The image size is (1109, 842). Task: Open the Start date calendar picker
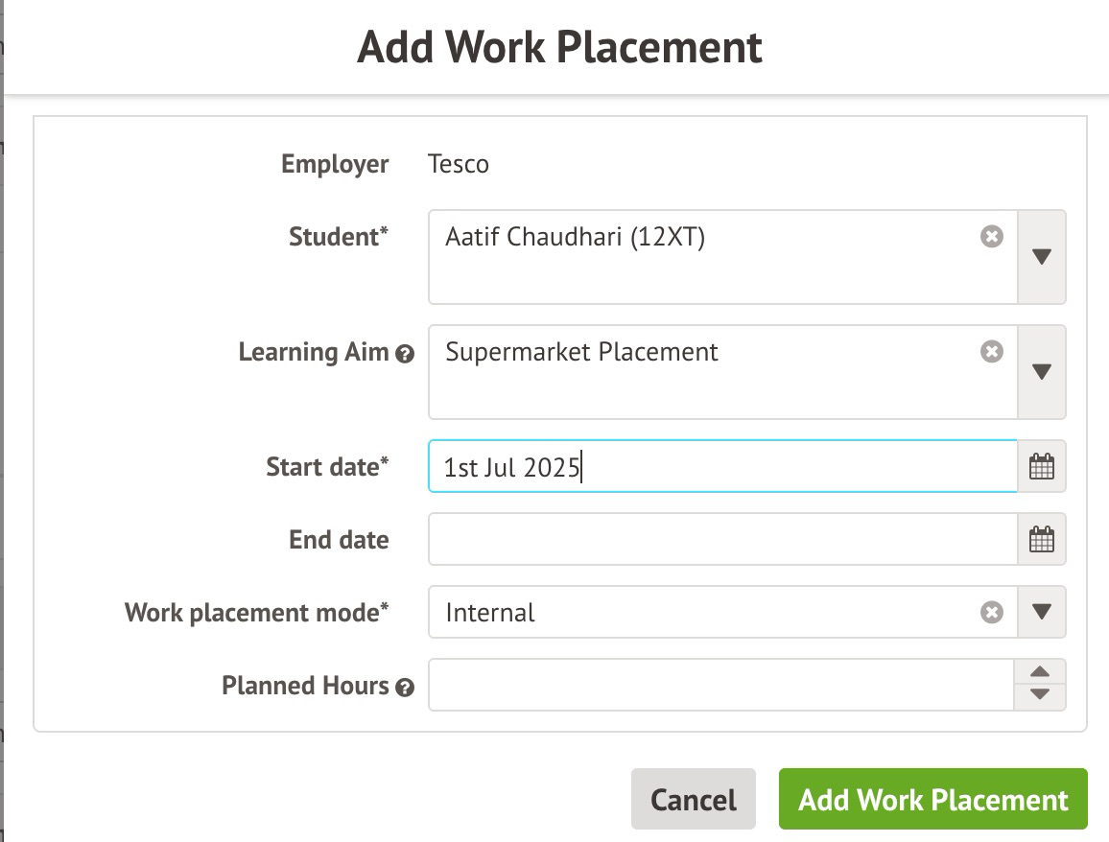tap(1041, 467)
